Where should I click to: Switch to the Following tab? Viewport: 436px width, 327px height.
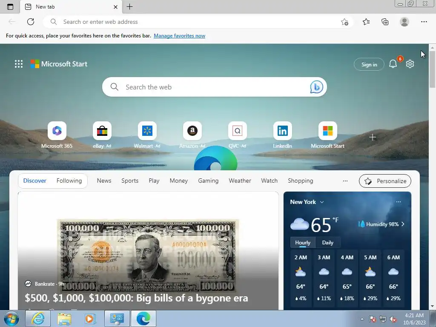click(x=69, y=181)
